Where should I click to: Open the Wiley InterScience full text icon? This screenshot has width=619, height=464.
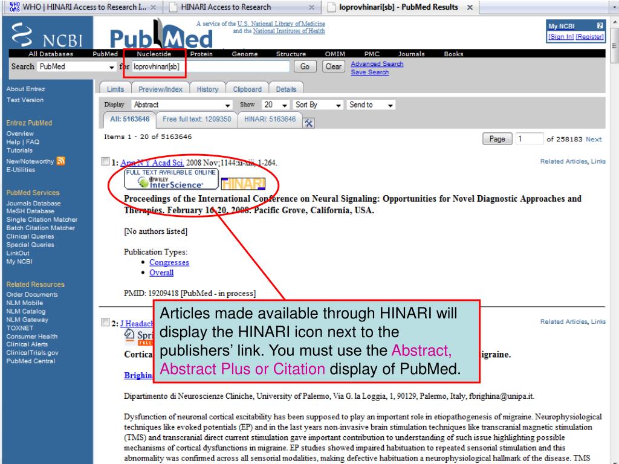coord(171,179)
